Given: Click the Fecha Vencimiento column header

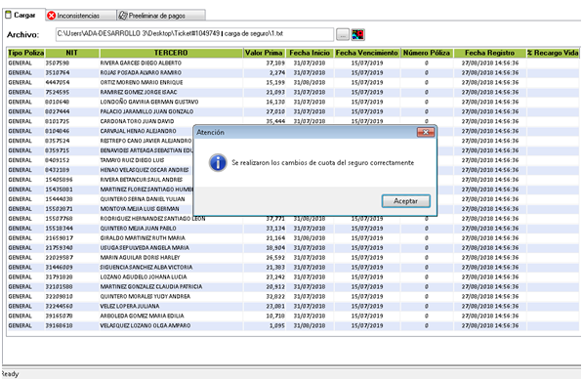Looking at the screenshot, I should [367, 53].
